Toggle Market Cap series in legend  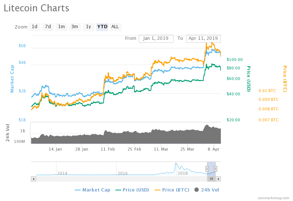(92, 190)
